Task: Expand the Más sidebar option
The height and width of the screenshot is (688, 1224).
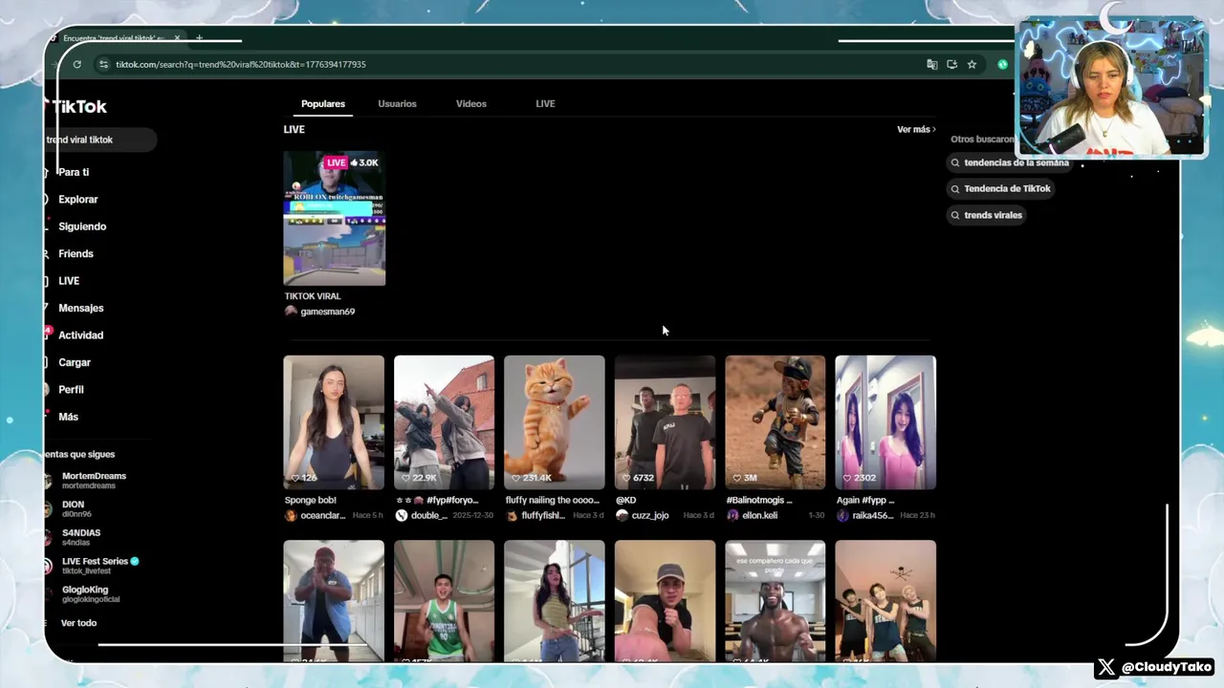Action: click(68, 418)
